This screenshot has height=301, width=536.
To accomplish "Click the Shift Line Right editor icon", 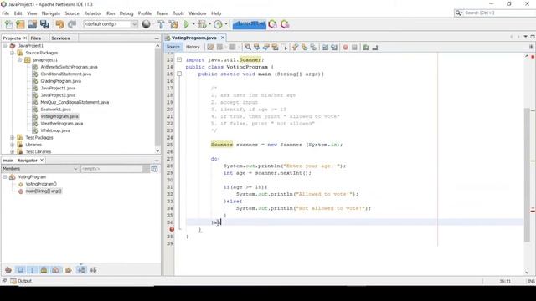I will [x=334, y=48].
